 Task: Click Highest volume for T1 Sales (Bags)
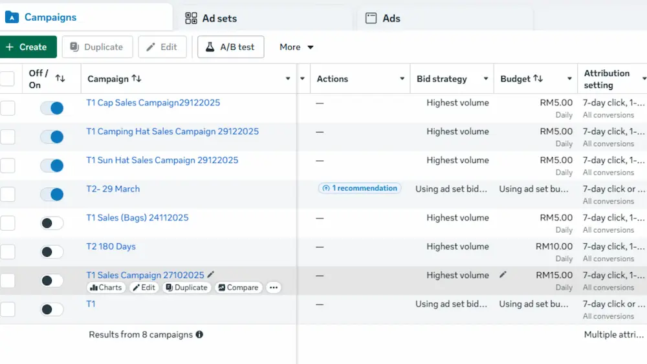pyautogui.click(x=457, y=218)
